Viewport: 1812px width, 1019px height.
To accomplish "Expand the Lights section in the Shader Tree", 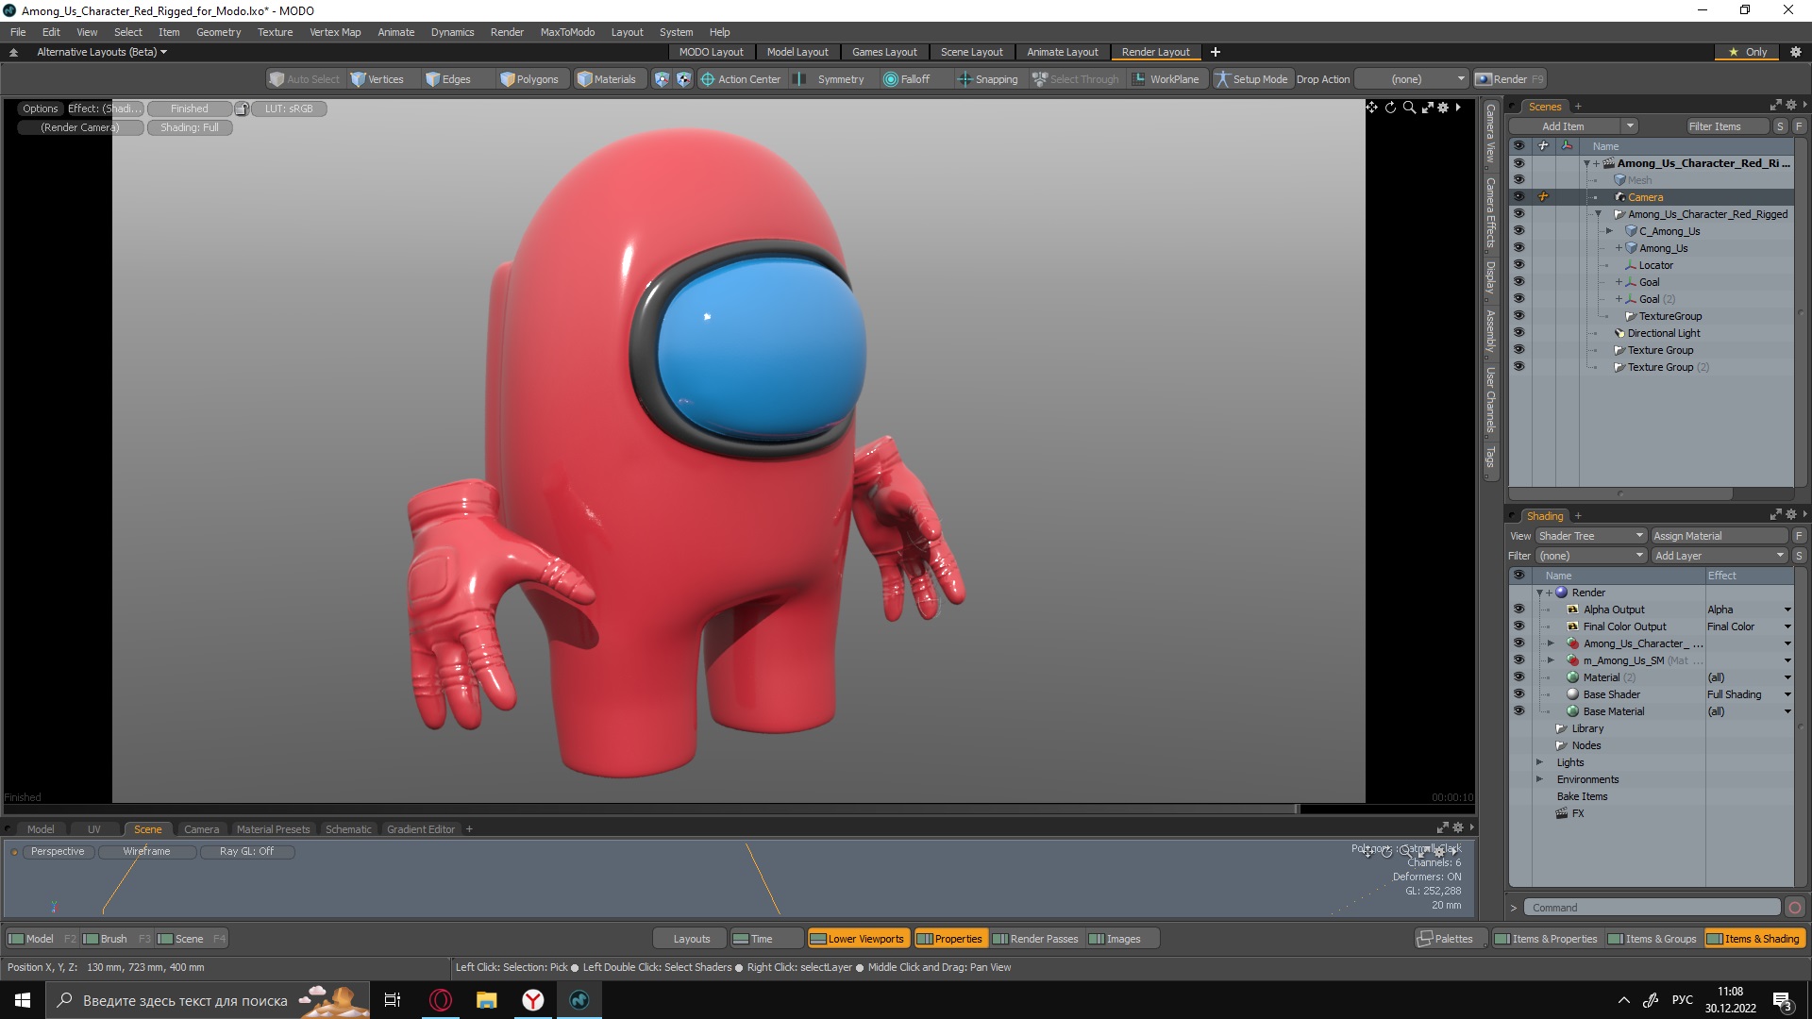I will point(1539,762).
